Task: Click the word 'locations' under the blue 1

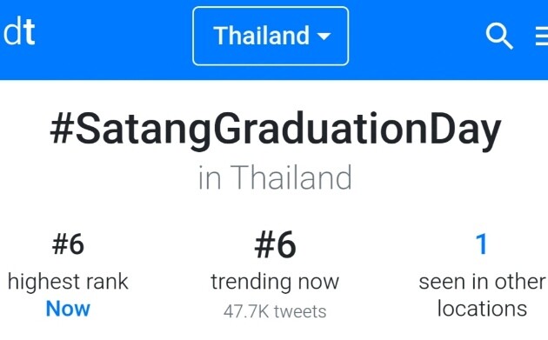Action: pos(482,309)
